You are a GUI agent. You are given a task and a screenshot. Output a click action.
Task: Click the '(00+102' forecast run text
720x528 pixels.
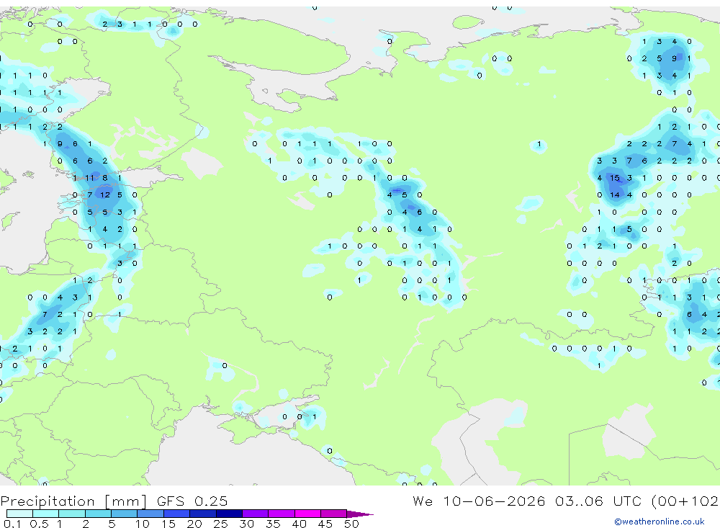pos(685,501)
